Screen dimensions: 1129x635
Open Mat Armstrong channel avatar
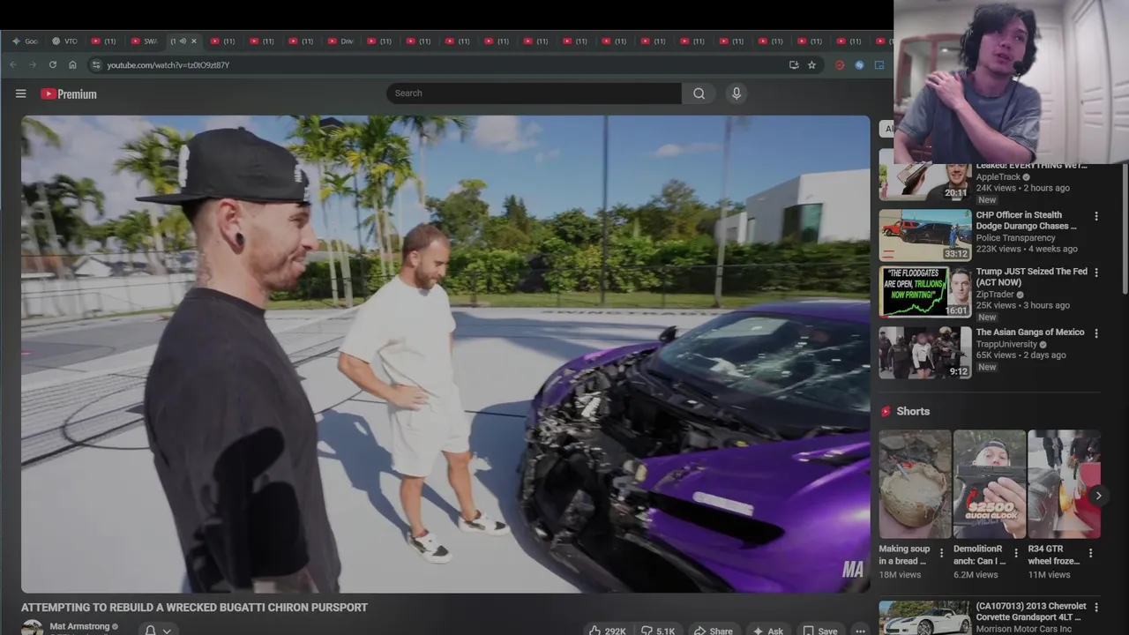[32, 628]
